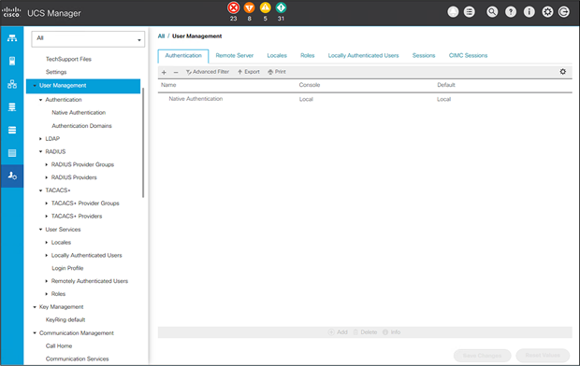Collapse the TACACS+ tree node arrow
This screenshot has height=366, width=580.
coord(40,190)
